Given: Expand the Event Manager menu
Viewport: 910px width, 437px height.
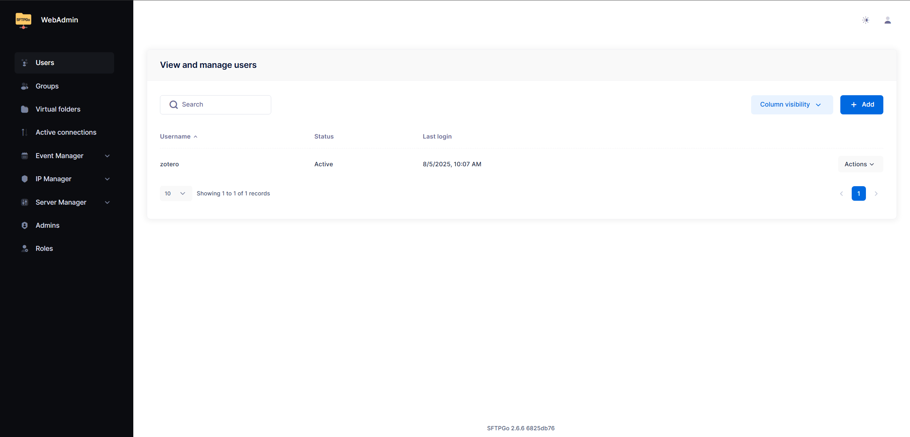Looking at the screenshot, I should (x=64, y=156).
